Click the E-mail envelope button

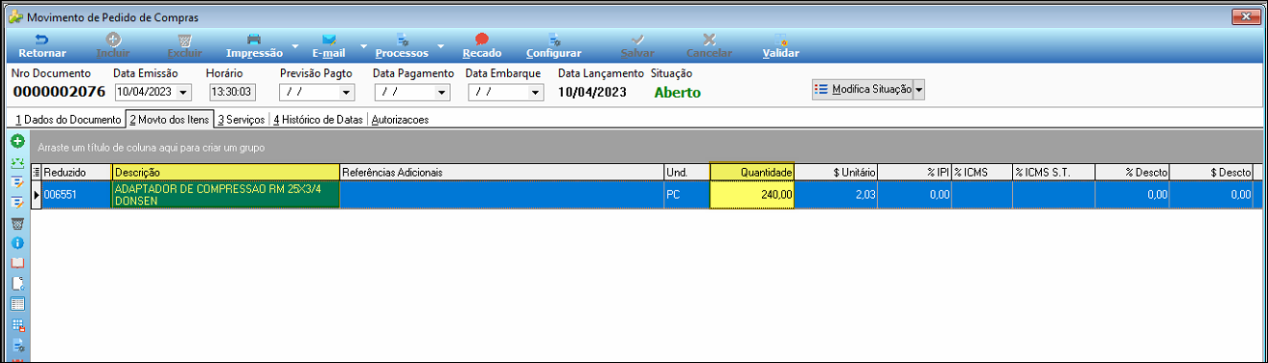pos(328,45)
